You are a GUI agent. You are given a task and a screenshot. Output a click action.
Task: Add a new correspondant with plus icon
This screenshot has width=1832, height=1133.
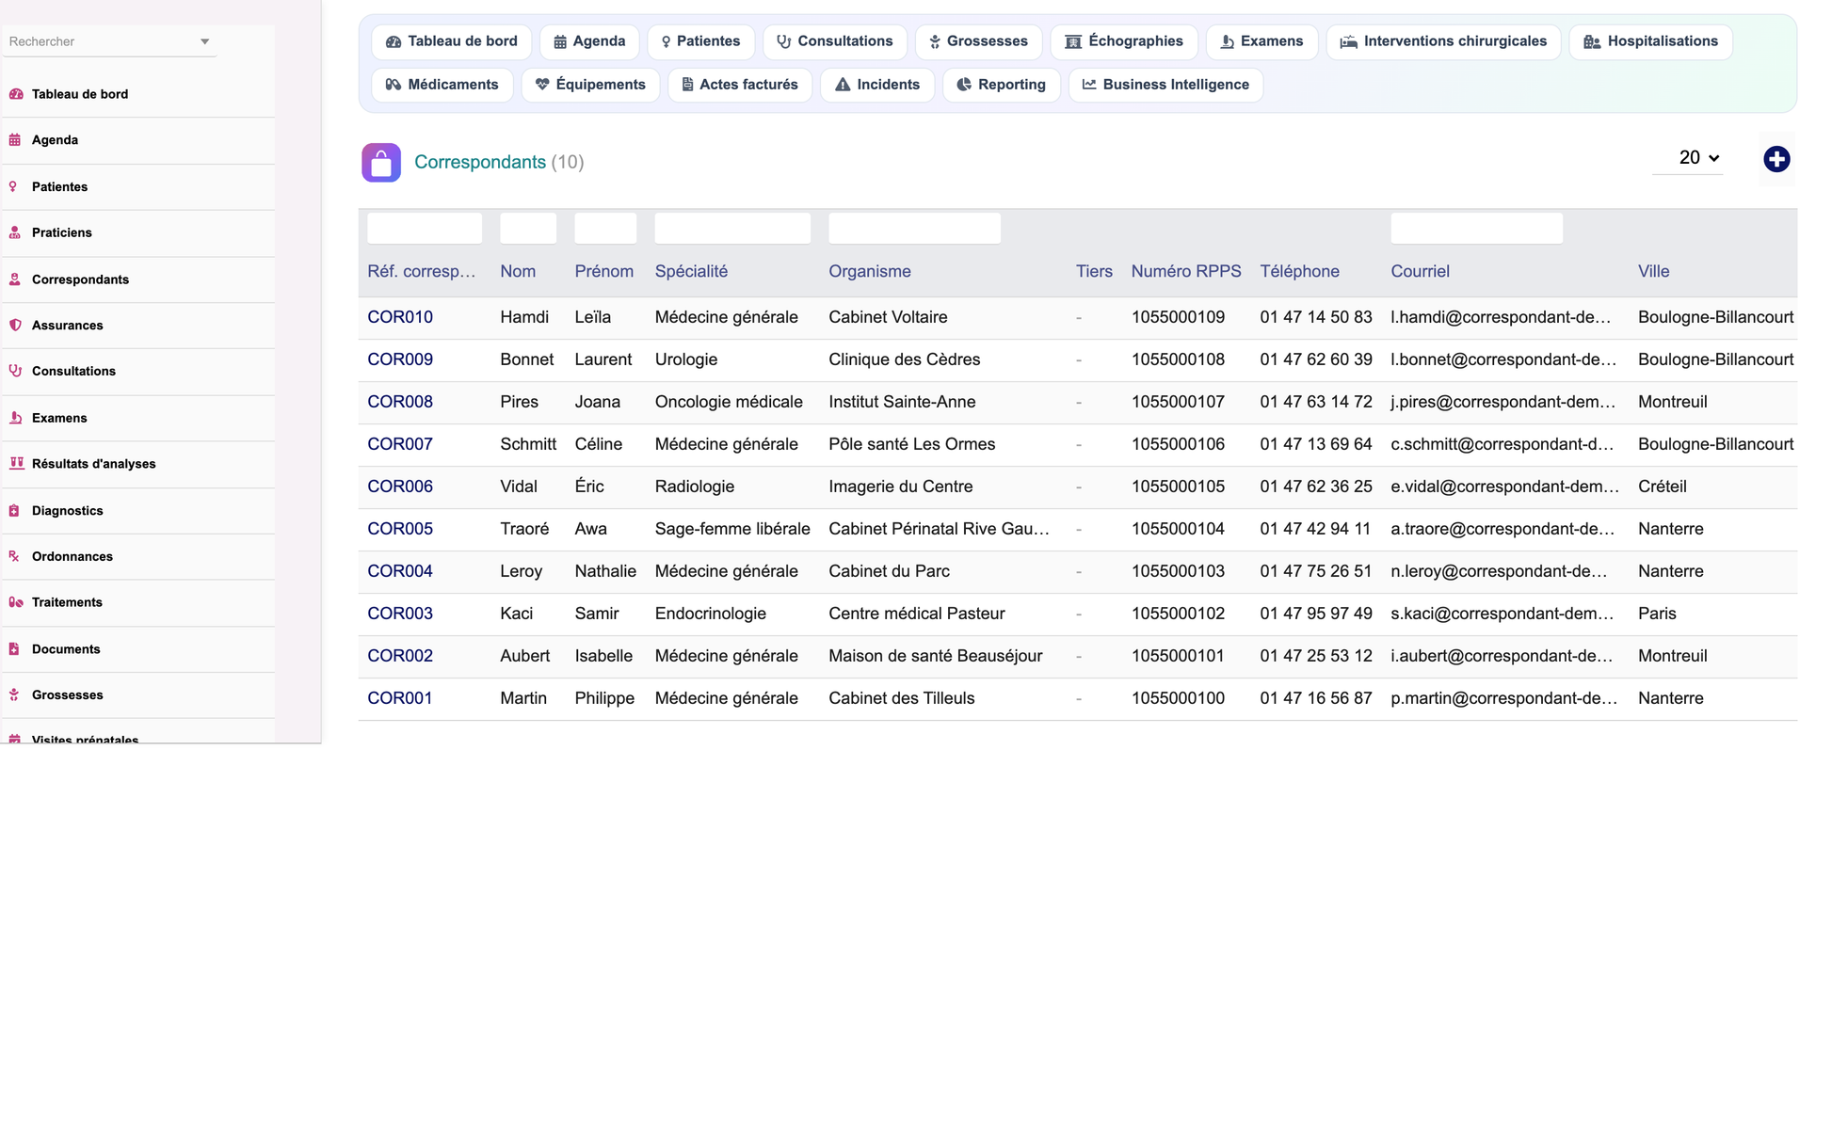click(x=1776, y=159)
